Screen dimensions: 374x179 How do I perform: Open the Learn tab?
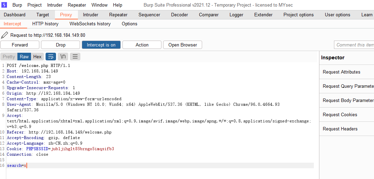[367, 15]
